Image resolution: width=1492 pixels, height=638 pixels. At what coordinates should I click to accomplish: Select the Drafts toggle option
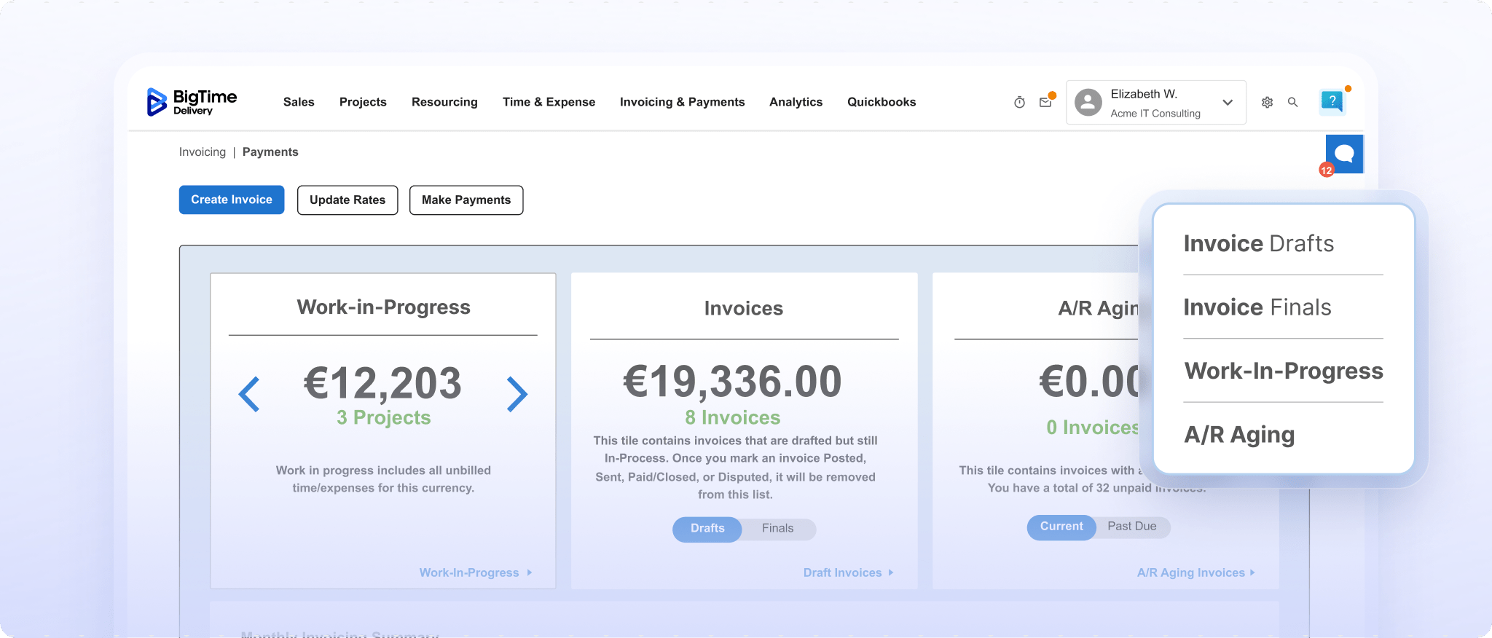[707, 529]
